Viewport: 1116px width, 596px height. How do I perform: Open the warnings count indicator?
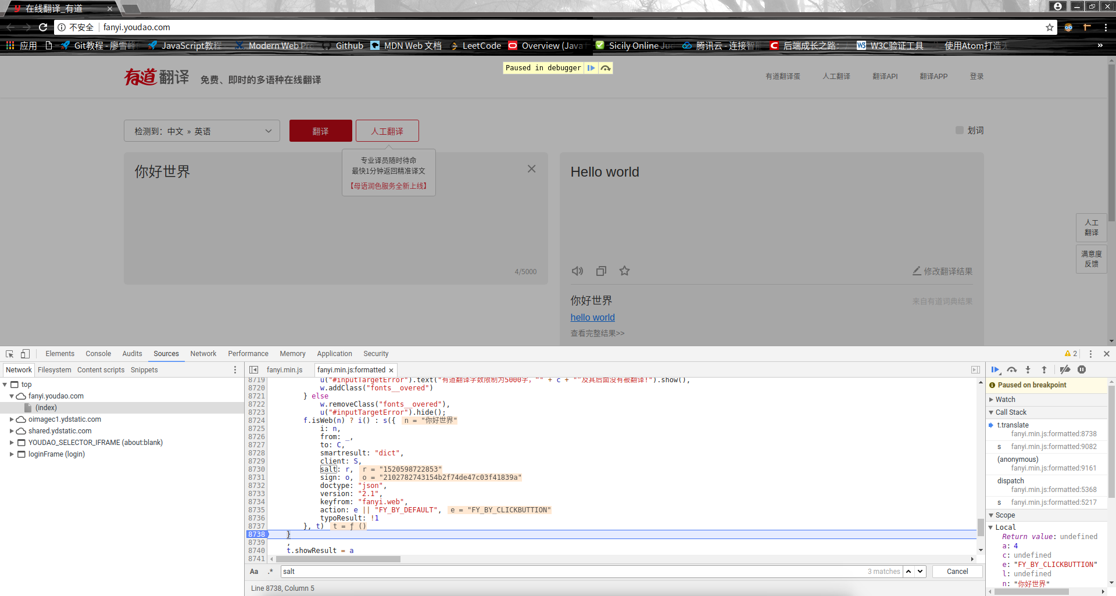click(x=1071, y=354)
